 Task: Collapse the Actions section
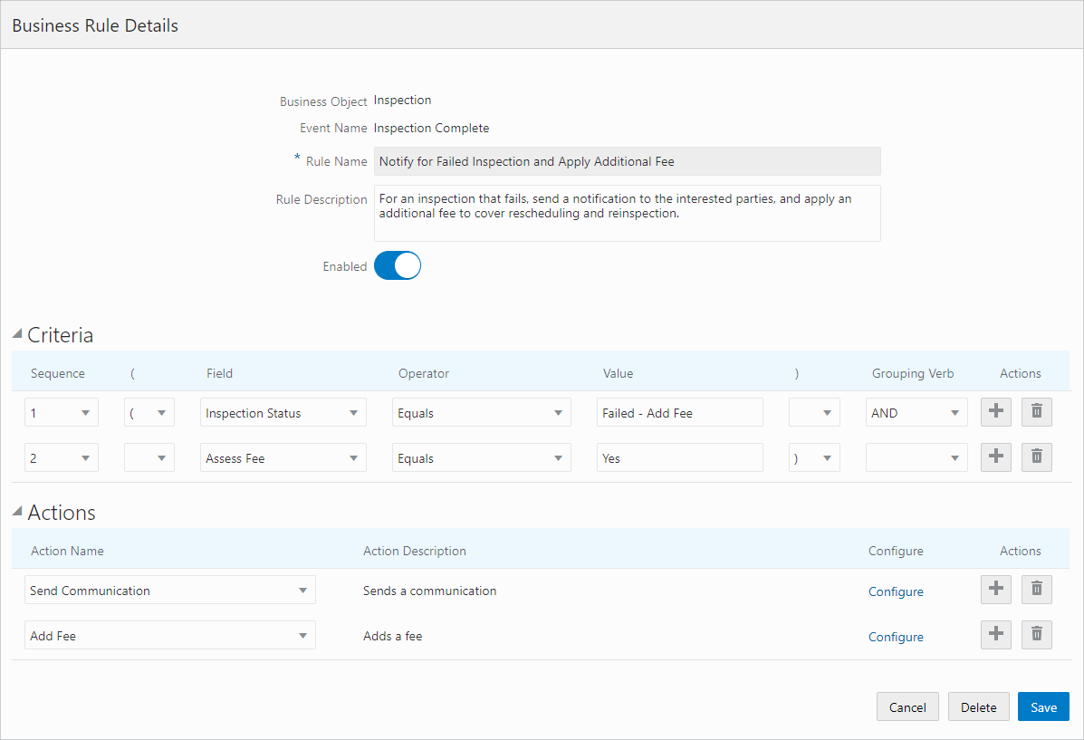15,510
